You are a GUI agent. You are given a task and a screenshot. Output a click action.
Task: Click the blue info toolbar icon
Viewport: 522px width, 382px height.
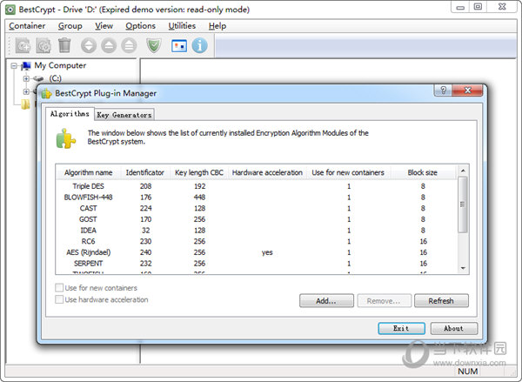tap(200, 45)
